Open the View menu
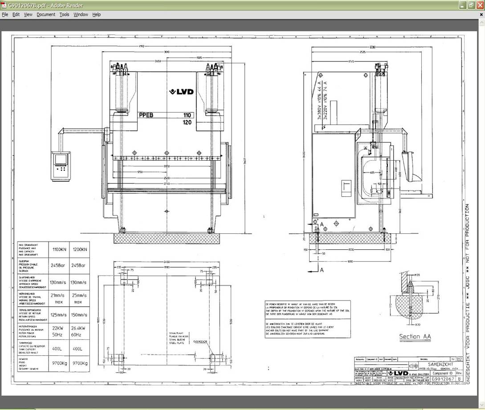 pos(28,15)
